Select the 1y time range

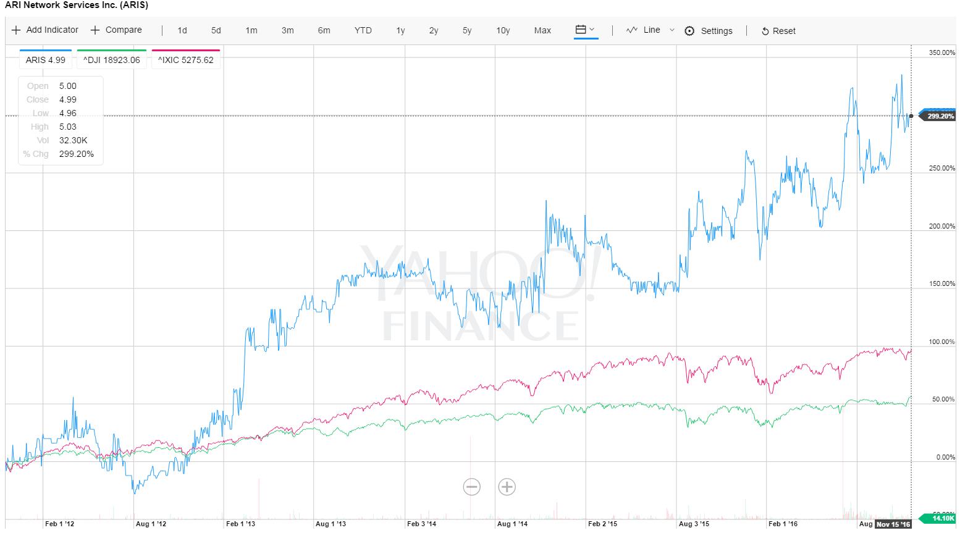[400, 30]
